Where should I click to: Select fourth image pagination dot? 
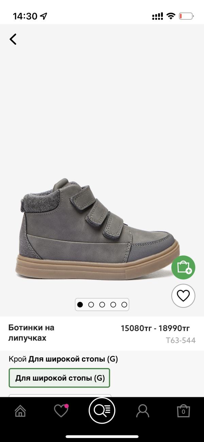[x=113, y=304]
